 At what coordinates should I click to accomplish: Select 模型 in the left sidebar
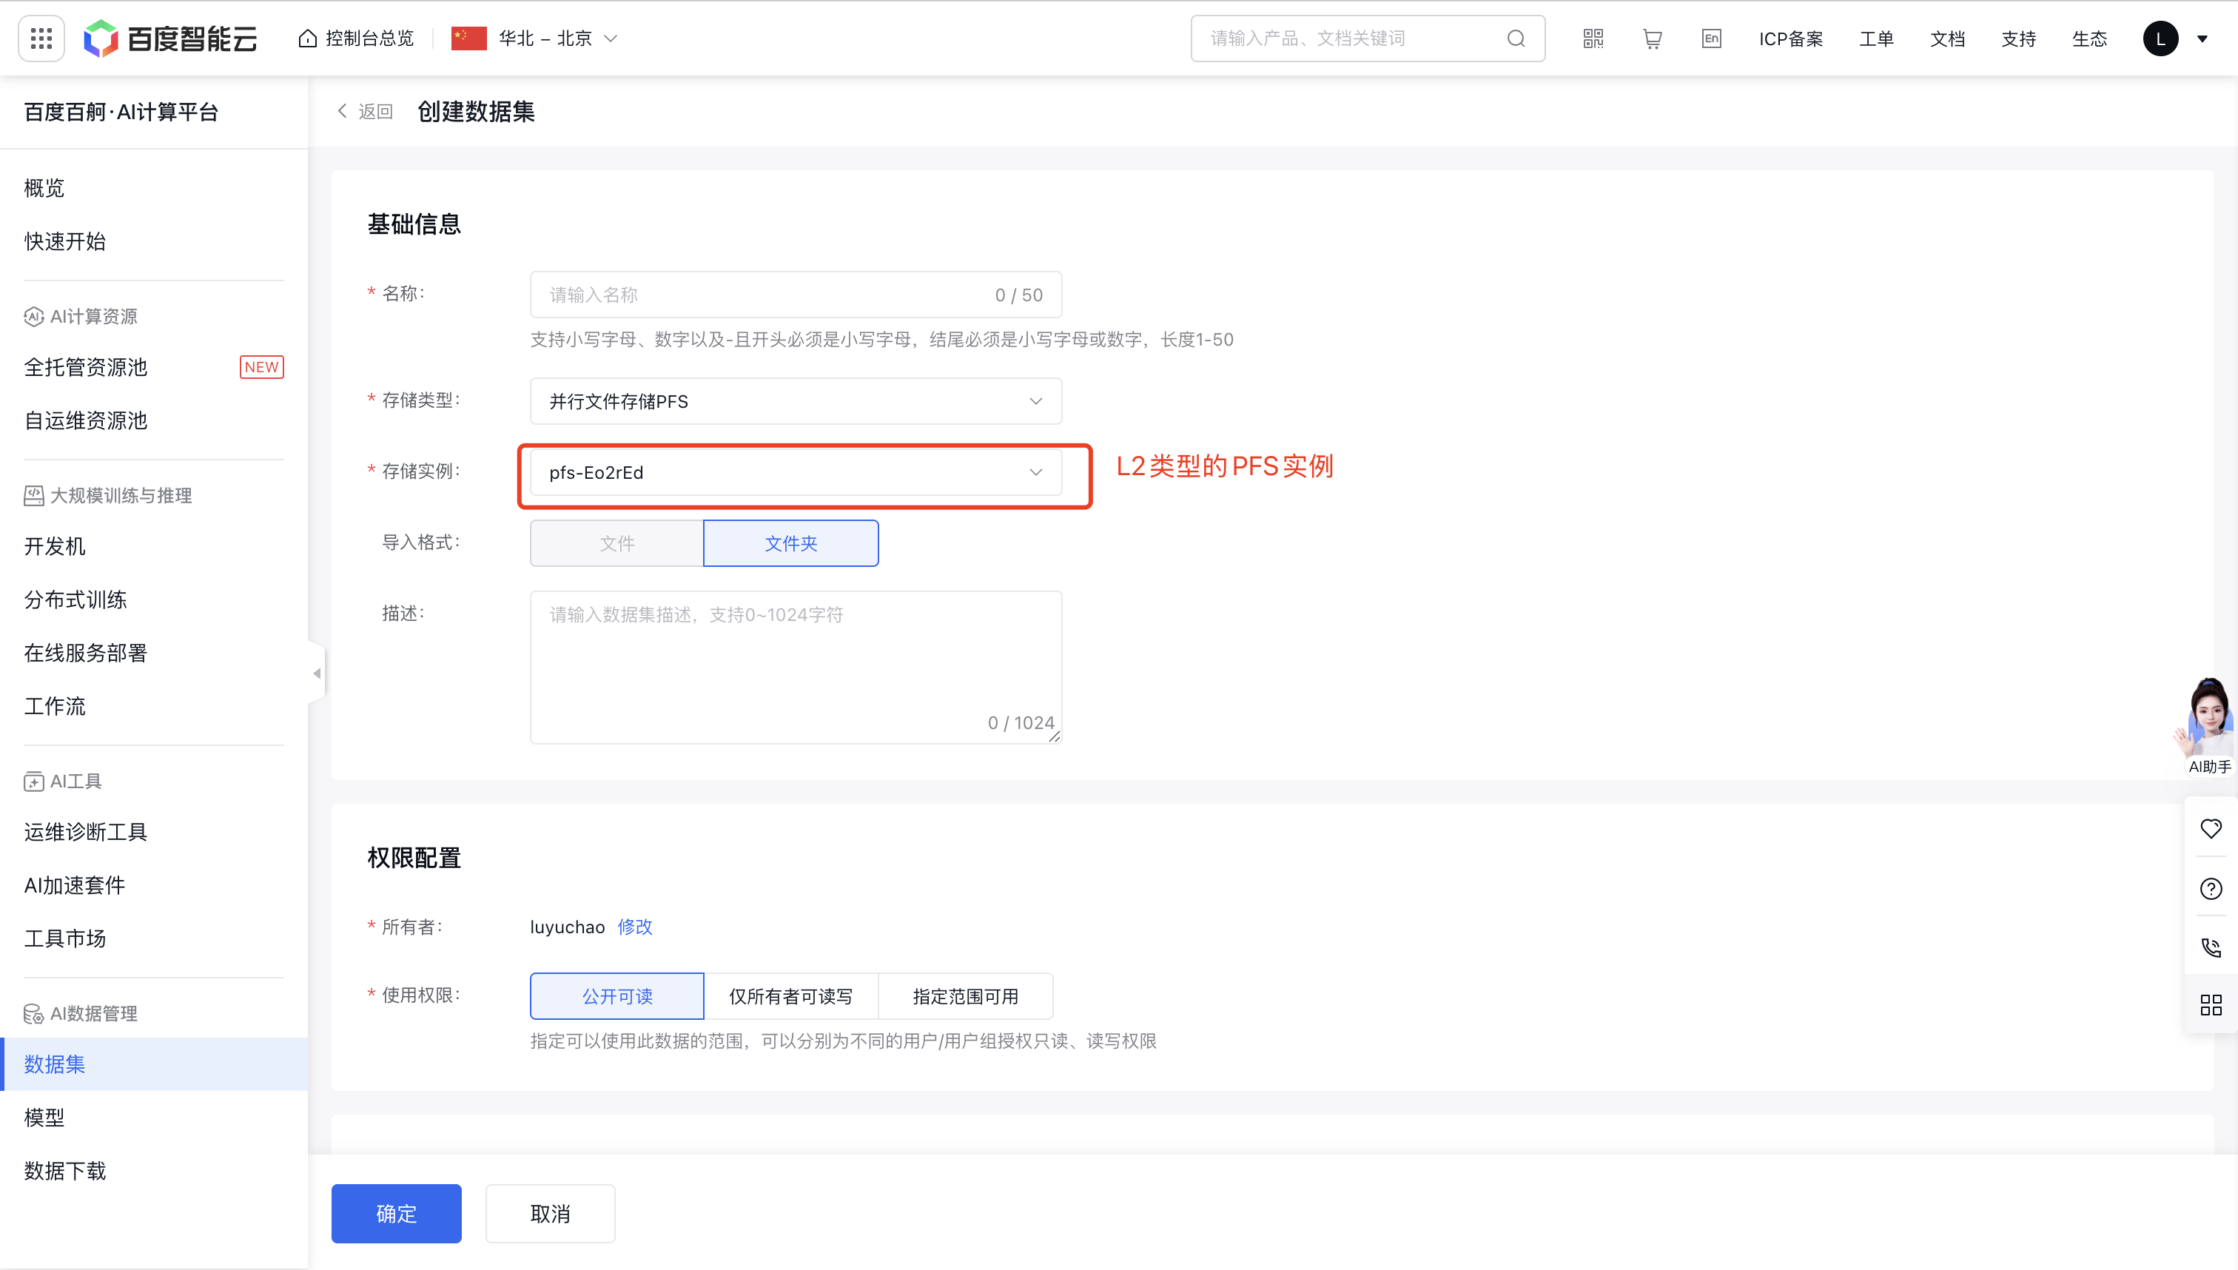click(44, 1118)
